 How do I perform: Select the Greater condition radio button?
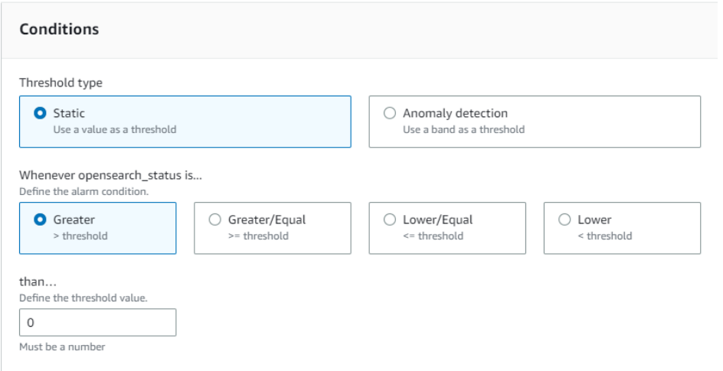[40, 220]
